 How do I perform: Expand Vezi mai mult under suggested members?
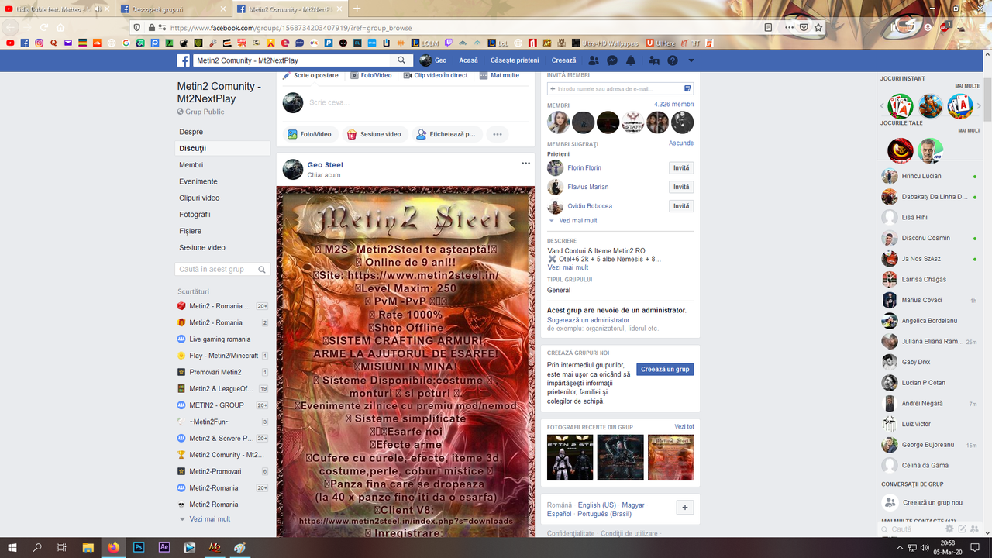pos(577,221)
